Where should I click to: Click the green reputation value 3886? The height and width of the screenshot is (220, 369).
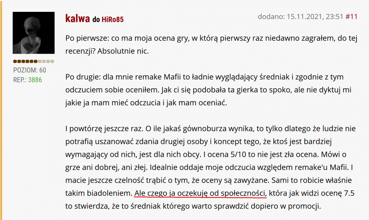point(35,79)
